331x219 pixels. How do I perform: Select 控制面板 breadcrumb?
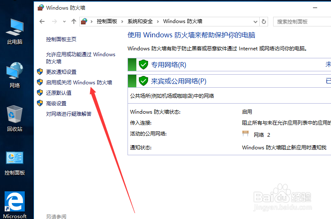coord(107,21)
